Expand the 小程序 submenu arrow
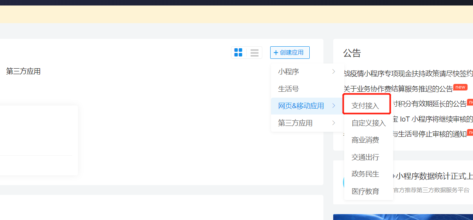This screenshot has height=220, width=473. click(x=334, y=71)
